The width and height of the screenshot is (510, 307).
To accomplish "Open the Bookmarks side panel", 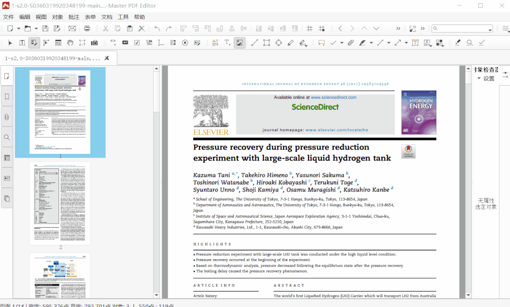I will [7, 96].
